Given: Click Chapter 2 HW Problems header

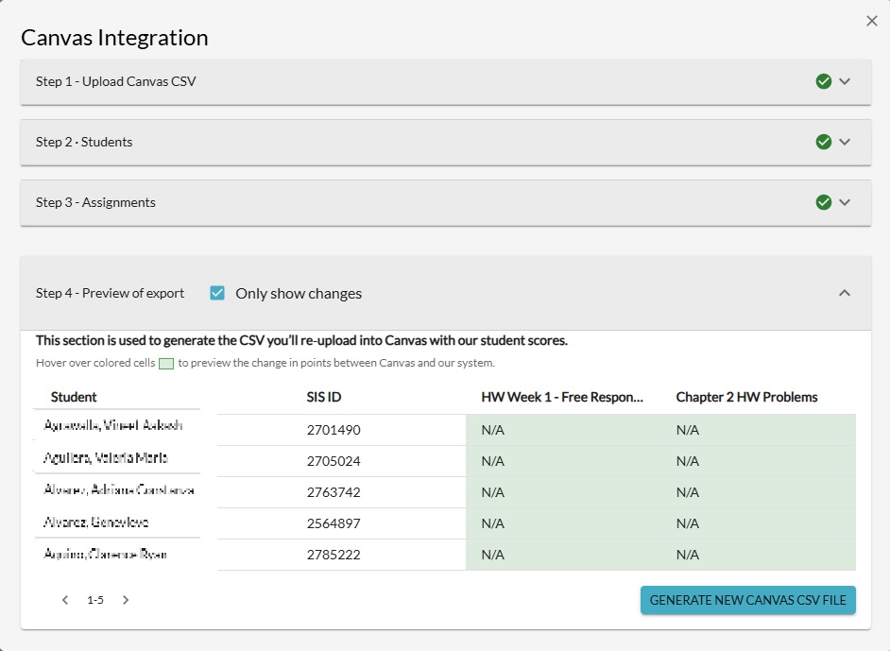Looking at the screenshot, I should [x=747, y=397].
